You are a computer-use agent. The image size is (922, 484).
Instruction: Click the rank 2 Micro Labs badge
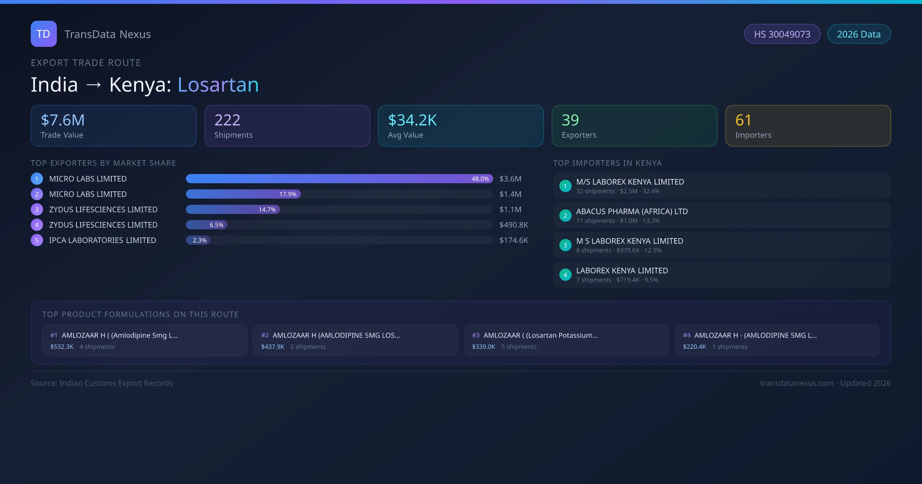37,194
